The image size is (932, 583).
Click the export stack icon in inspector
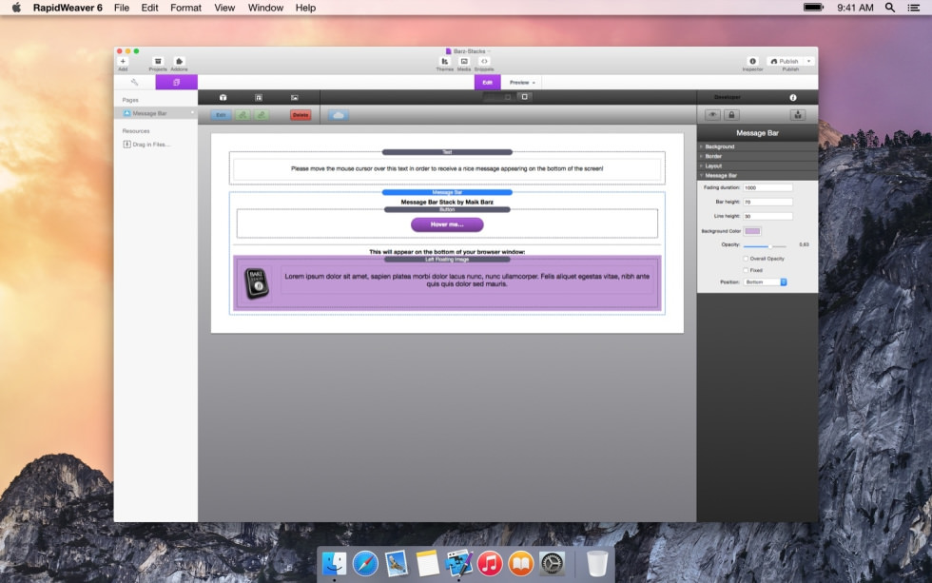798,115
